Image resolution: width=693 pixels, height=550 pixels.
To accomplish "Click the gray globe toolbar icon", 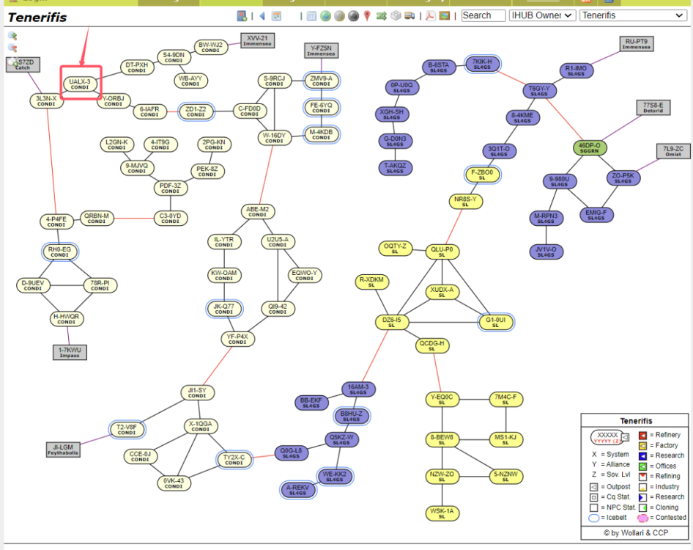I will coord(353,15).
